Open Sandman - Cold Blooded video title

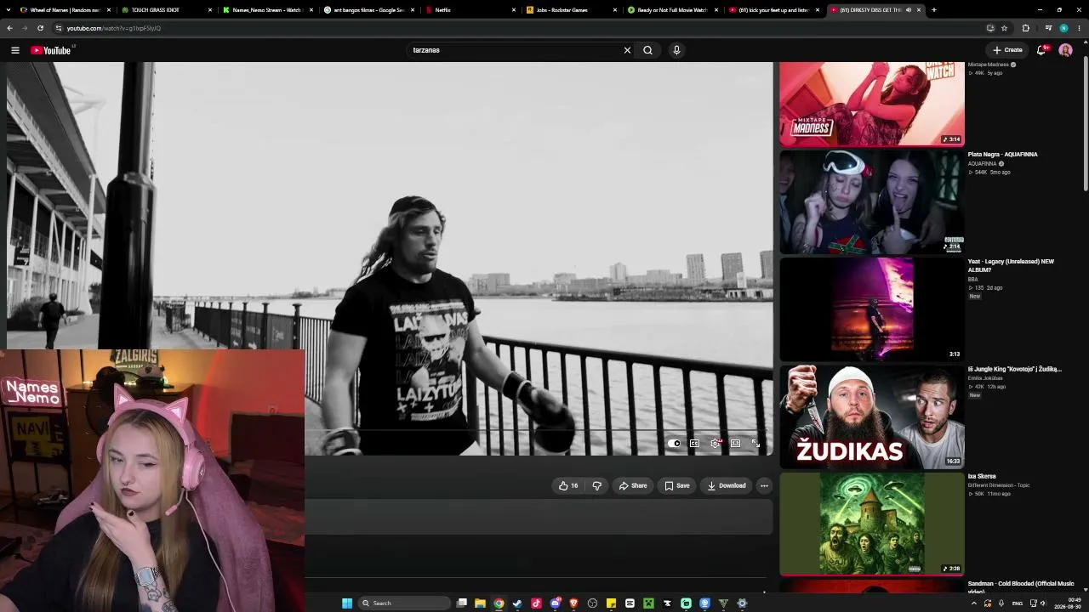coord(1021,586)
